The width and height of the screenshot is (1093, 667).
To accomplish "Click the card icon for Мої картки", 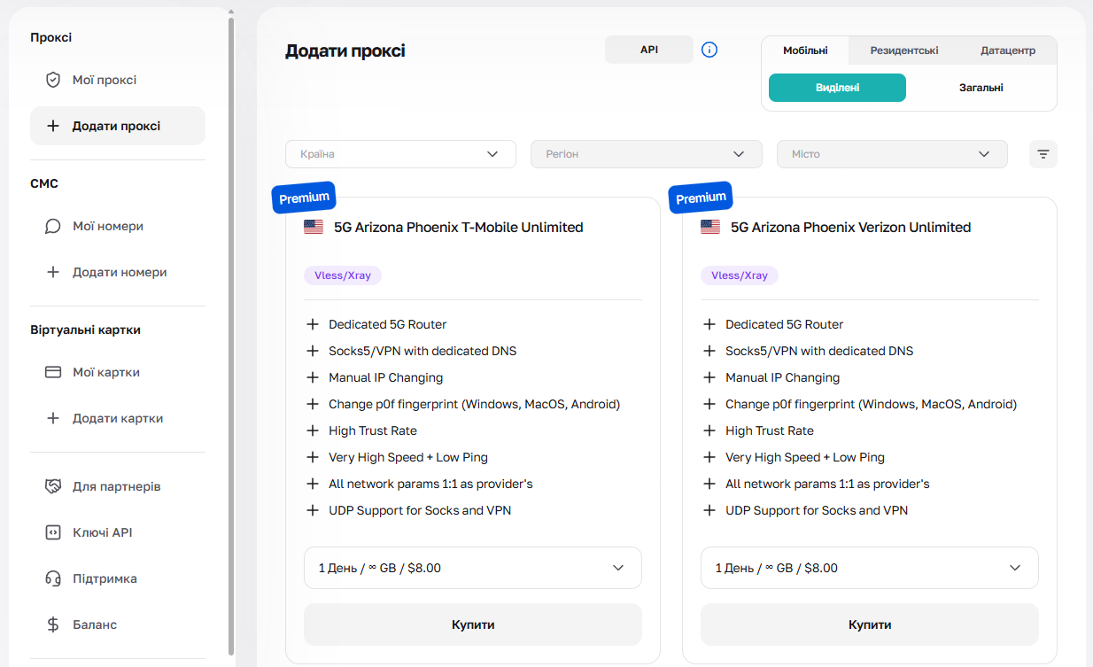I will [x=53, y=372].
